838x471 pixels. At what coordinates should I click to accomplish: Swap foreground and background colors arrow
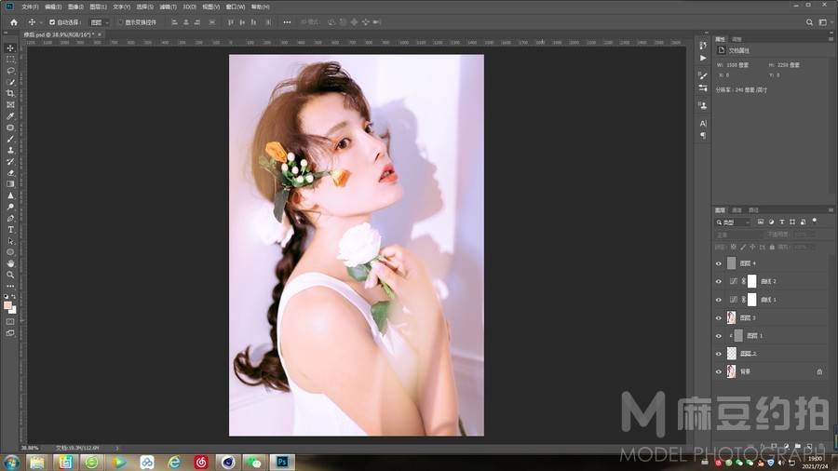(x=14, y=297)
